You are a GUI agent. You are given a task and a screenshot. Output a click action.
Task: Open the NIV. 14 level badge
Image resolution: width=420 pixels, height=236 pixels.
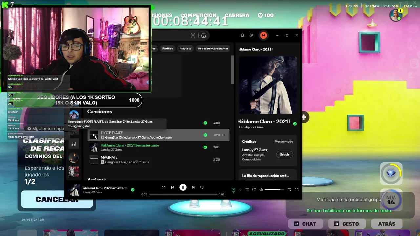pos(391,200)
